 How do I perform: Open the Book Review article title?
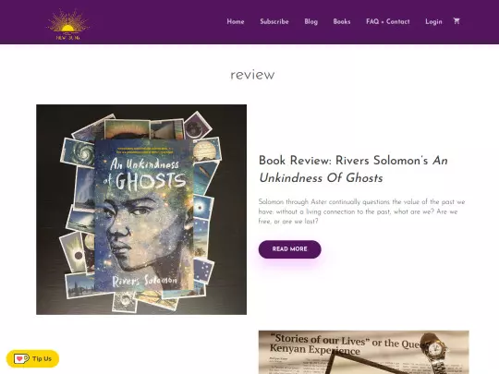click(x=353, y=169)
